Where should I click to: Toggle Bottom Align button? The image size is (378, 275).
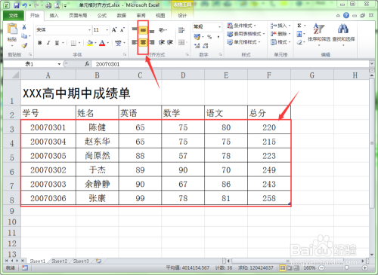click(x=152, y=31)
